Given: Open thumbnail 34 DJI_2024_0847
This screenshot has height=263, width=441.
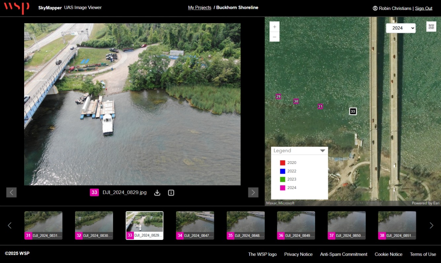Looking at the screenshot, I should pyautogui.click(x=195, y=225).
